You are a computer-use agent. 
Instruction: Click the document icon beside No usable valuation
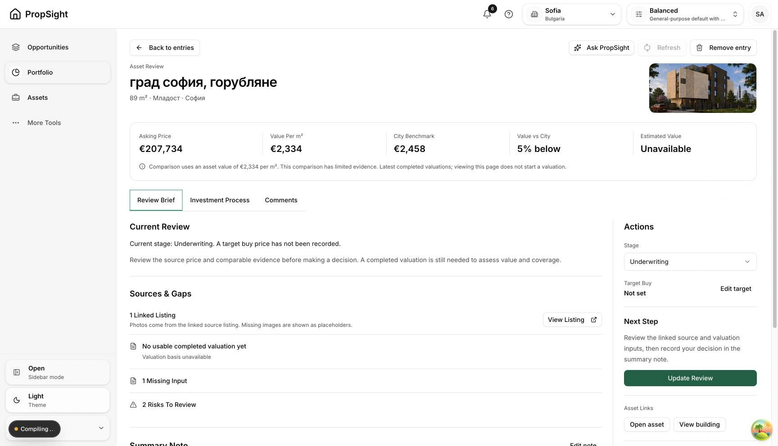pyautogui.click(x=133, y=346)
